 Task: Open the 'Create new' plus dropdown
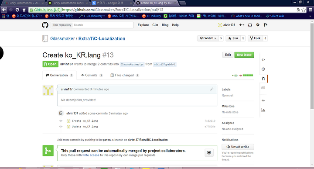click(242, 25)
